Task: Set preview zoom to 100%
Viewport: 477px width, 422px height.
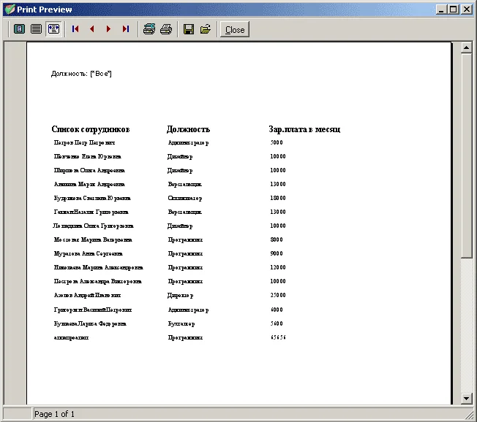Action: (36, 29)
